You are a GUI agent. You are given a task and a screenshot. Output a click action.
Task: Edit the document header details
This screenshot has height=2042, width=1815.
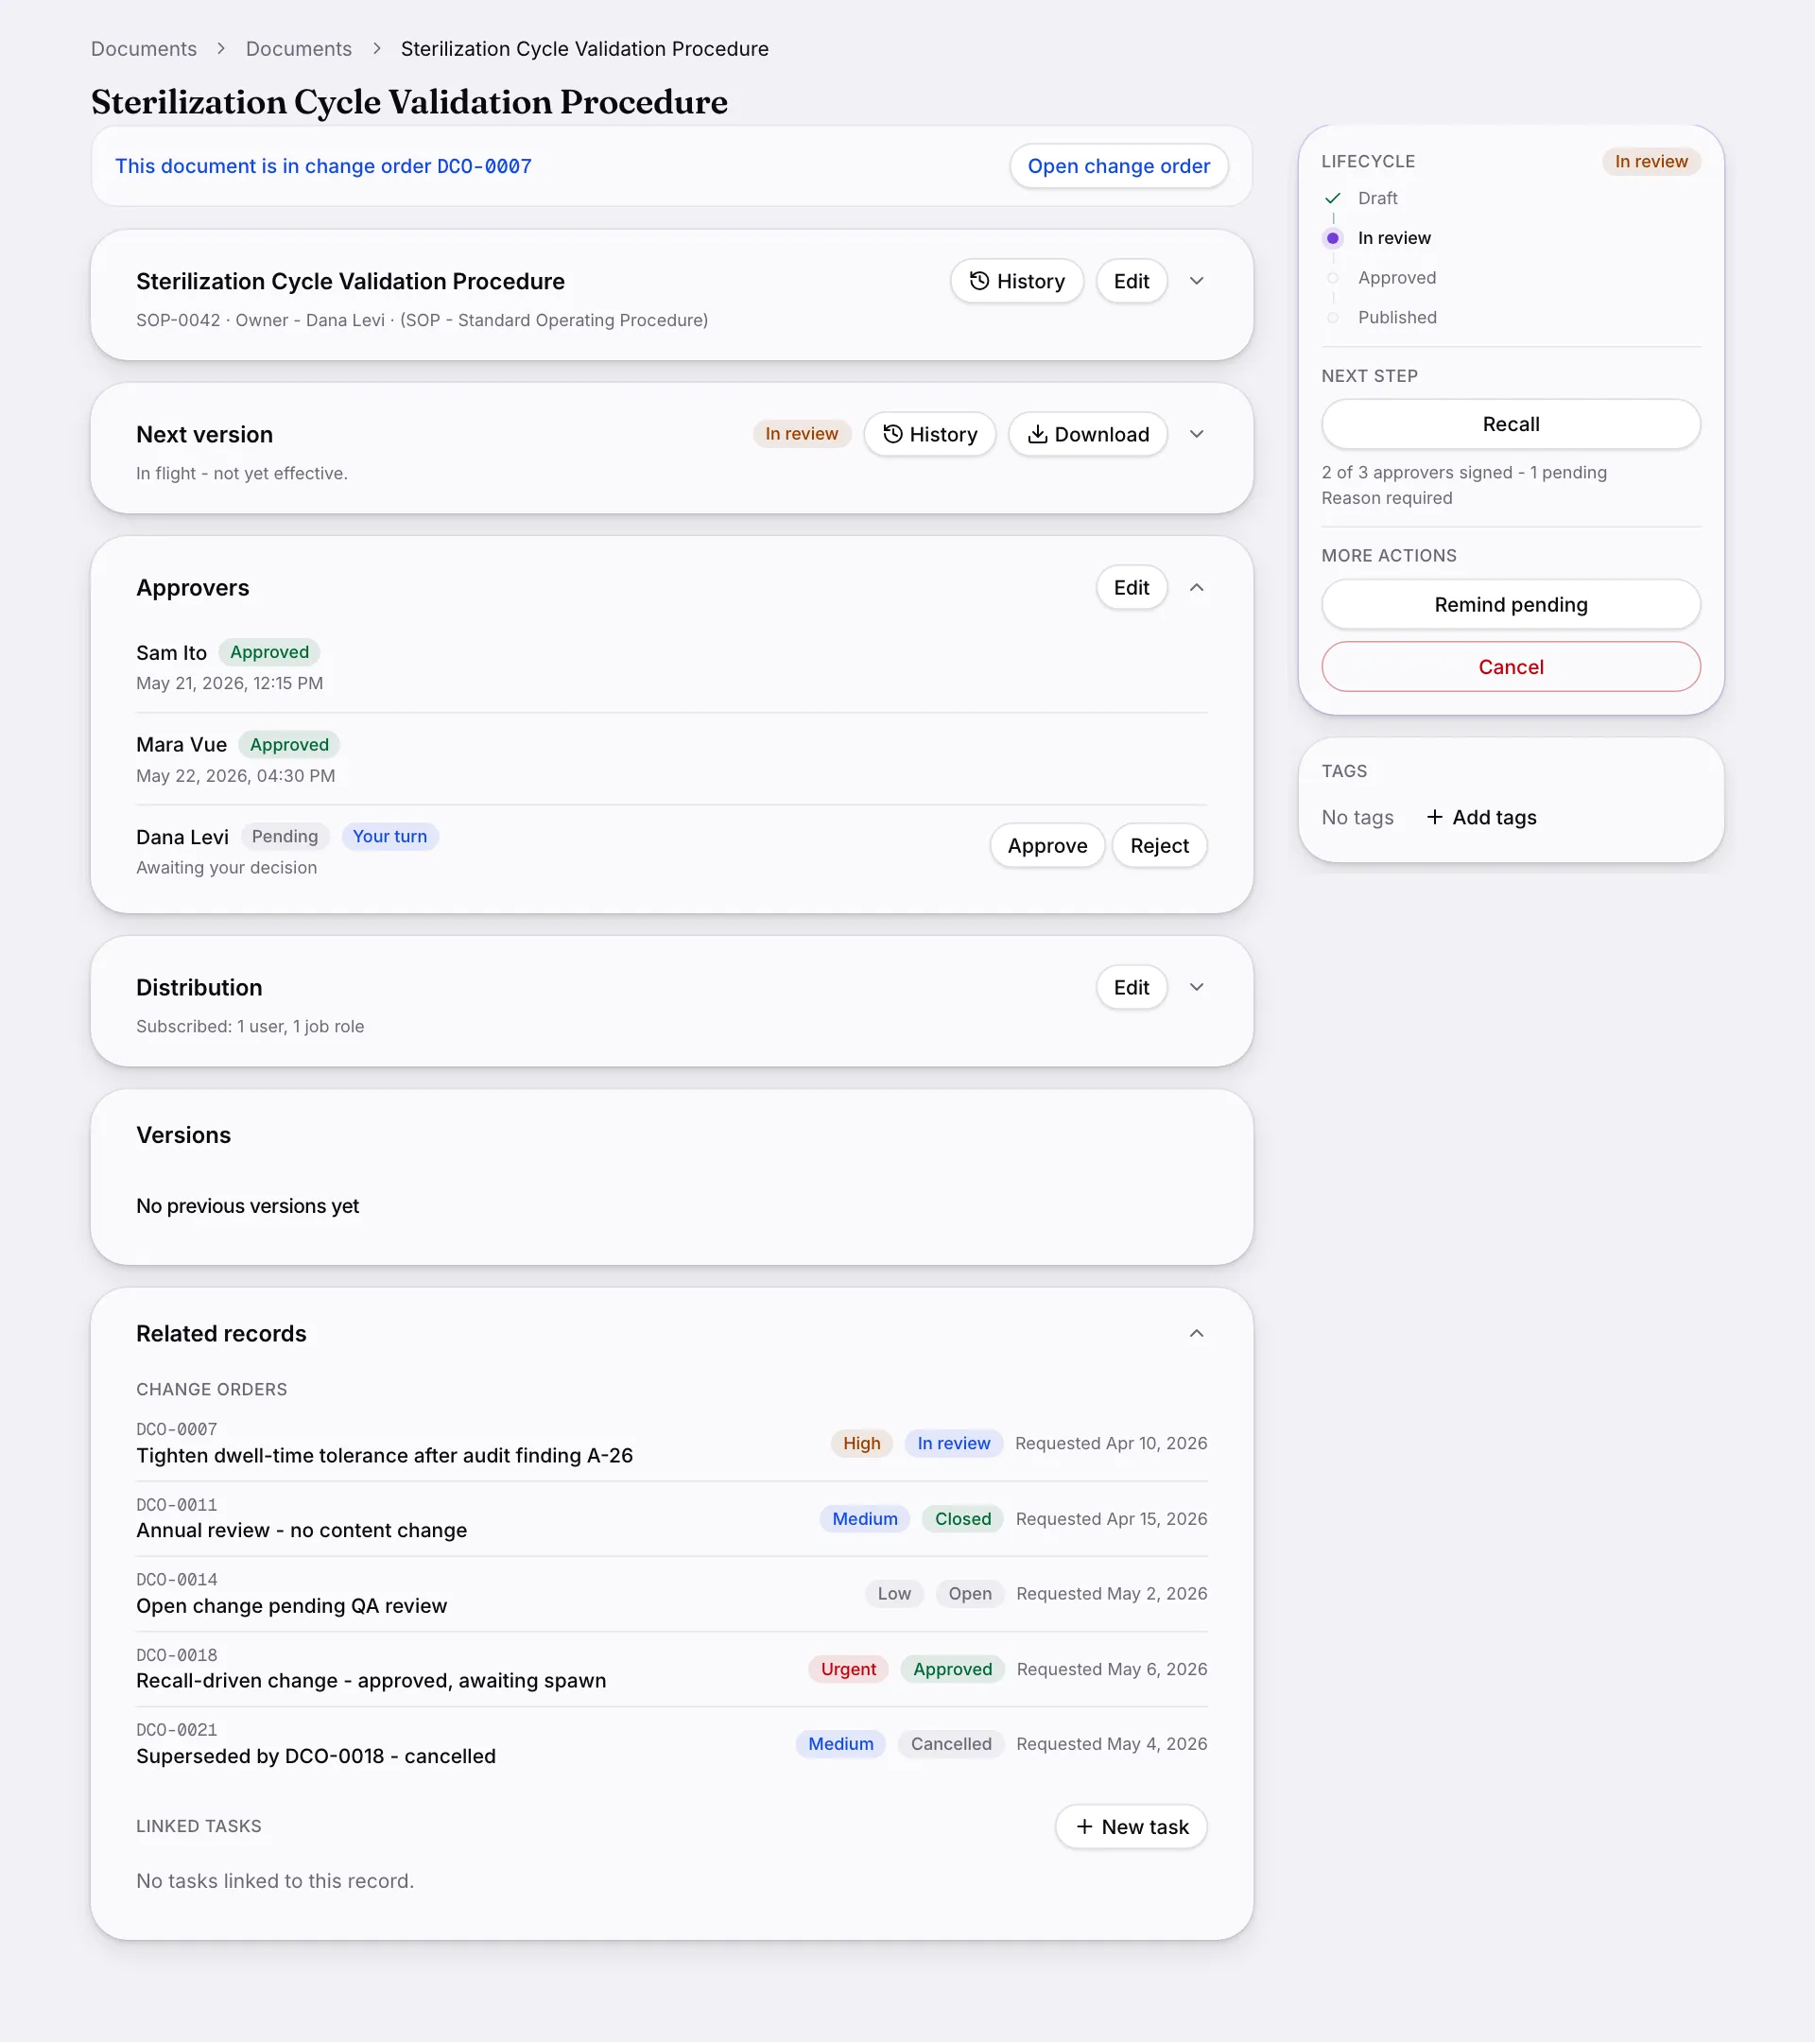[x=1131, y=282]
